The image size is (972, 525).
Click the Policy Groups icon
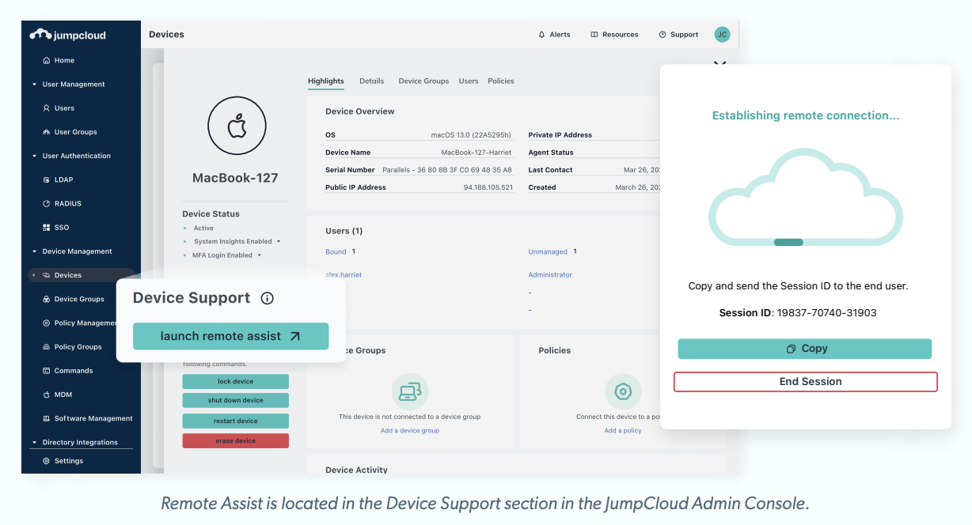pyautogui.click(x=47, y=346)
